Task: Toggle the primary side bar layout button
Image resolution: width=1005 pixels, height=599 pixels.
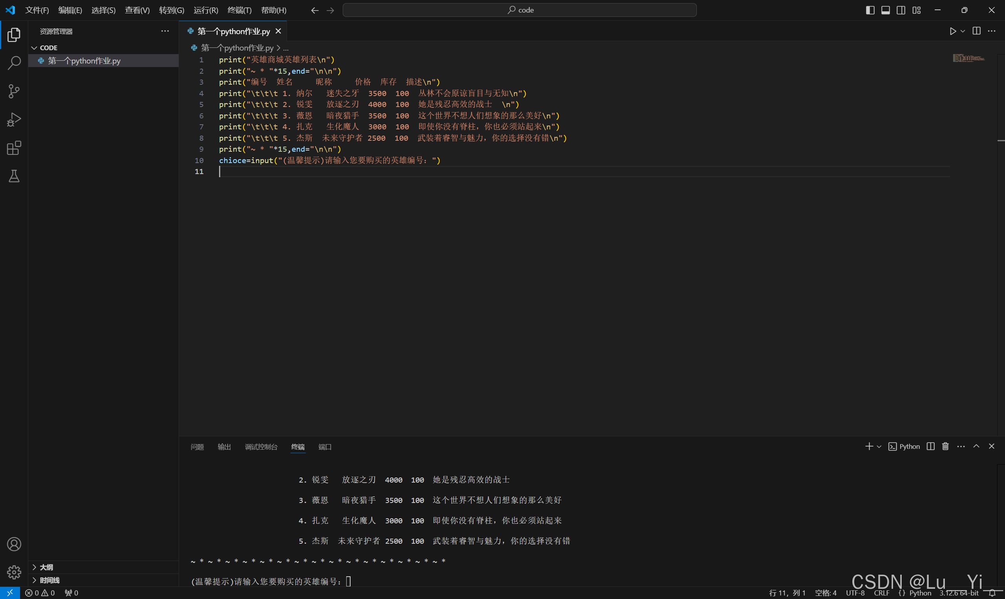Action: (870, 10)
